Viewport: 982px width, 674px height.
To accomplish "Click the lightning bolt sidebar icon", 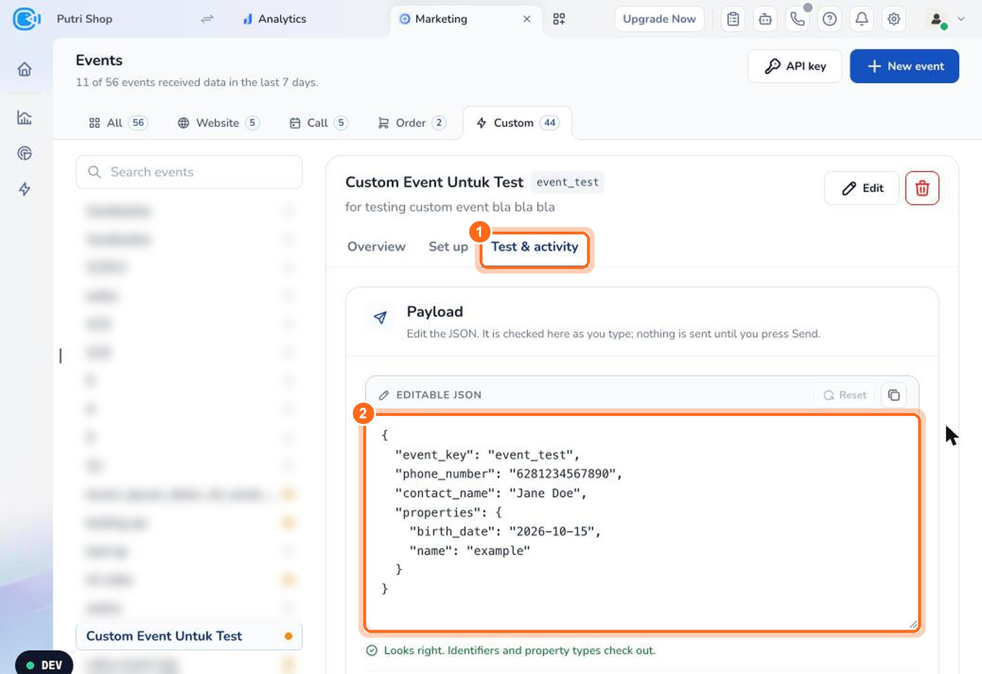I will (x=25, y=189).
